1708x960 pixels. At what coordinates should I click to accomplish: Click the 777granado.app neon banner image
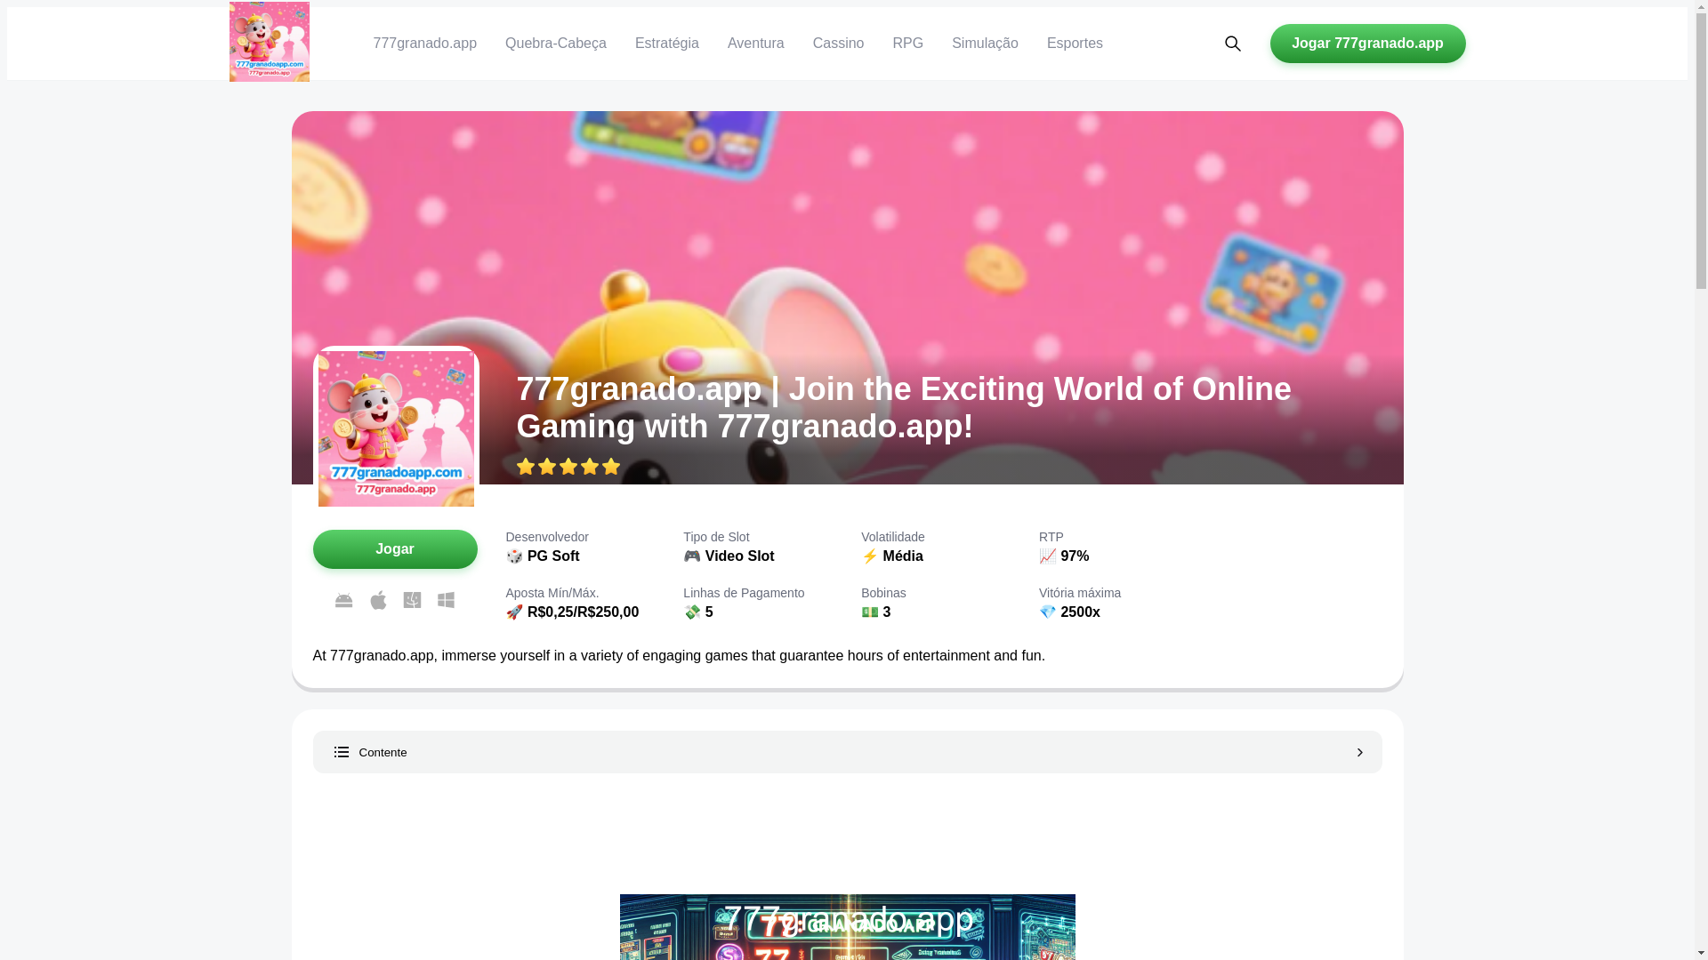847,926
